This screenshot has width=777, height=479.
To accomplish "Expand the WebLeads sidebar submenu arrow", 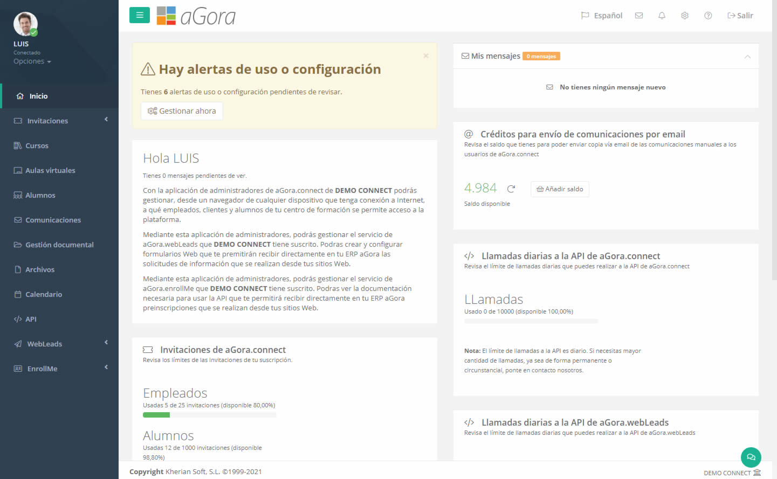I will [x=106, y=343].
